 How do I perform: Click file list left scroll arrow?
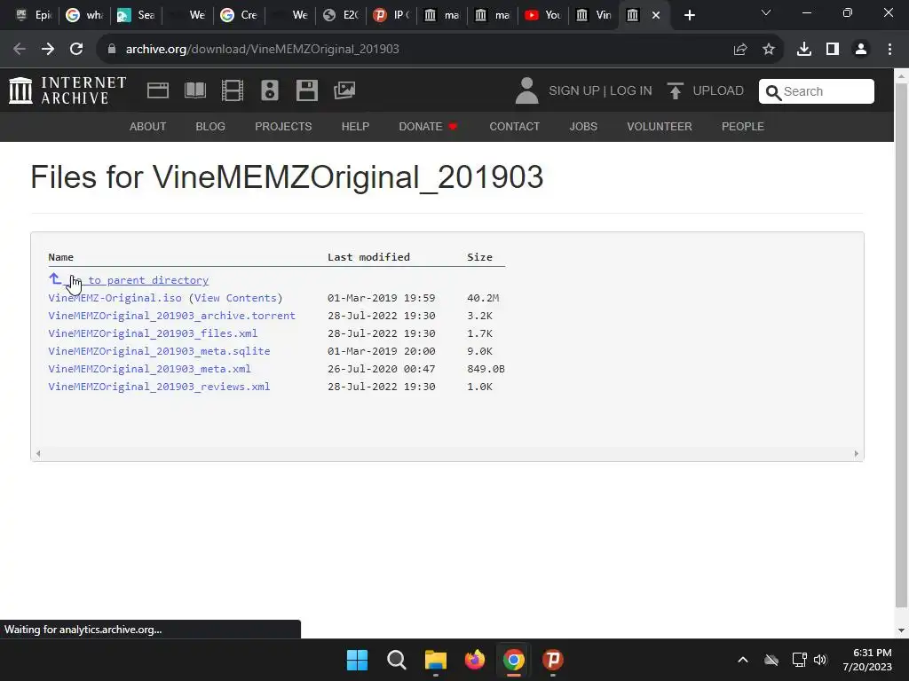tap(38, 453)
